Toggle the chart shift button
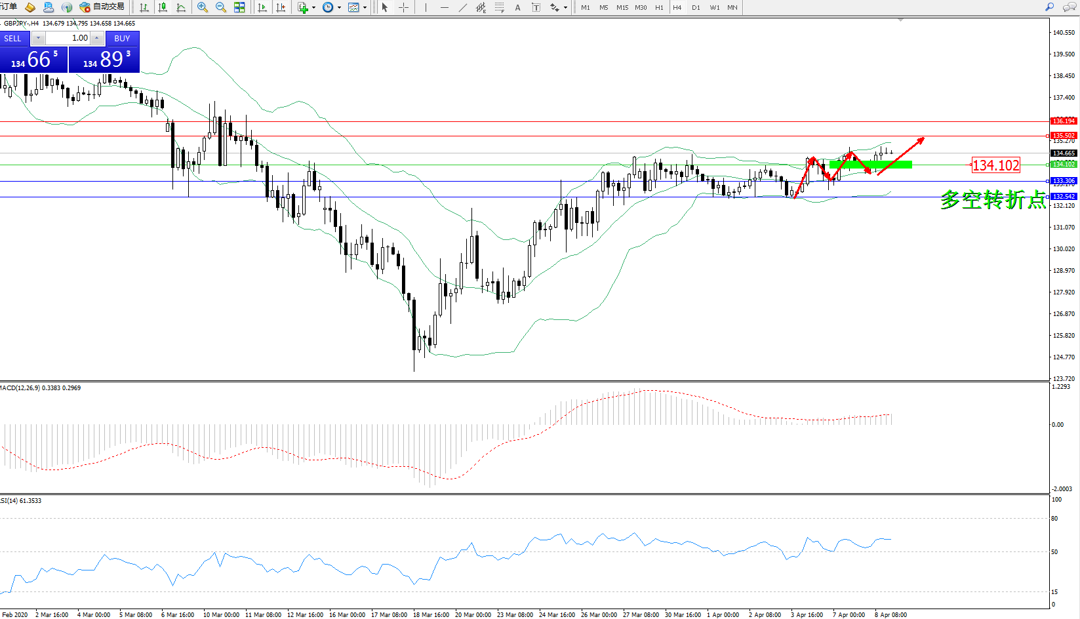1080x619 pixels. tap(281, 7)
